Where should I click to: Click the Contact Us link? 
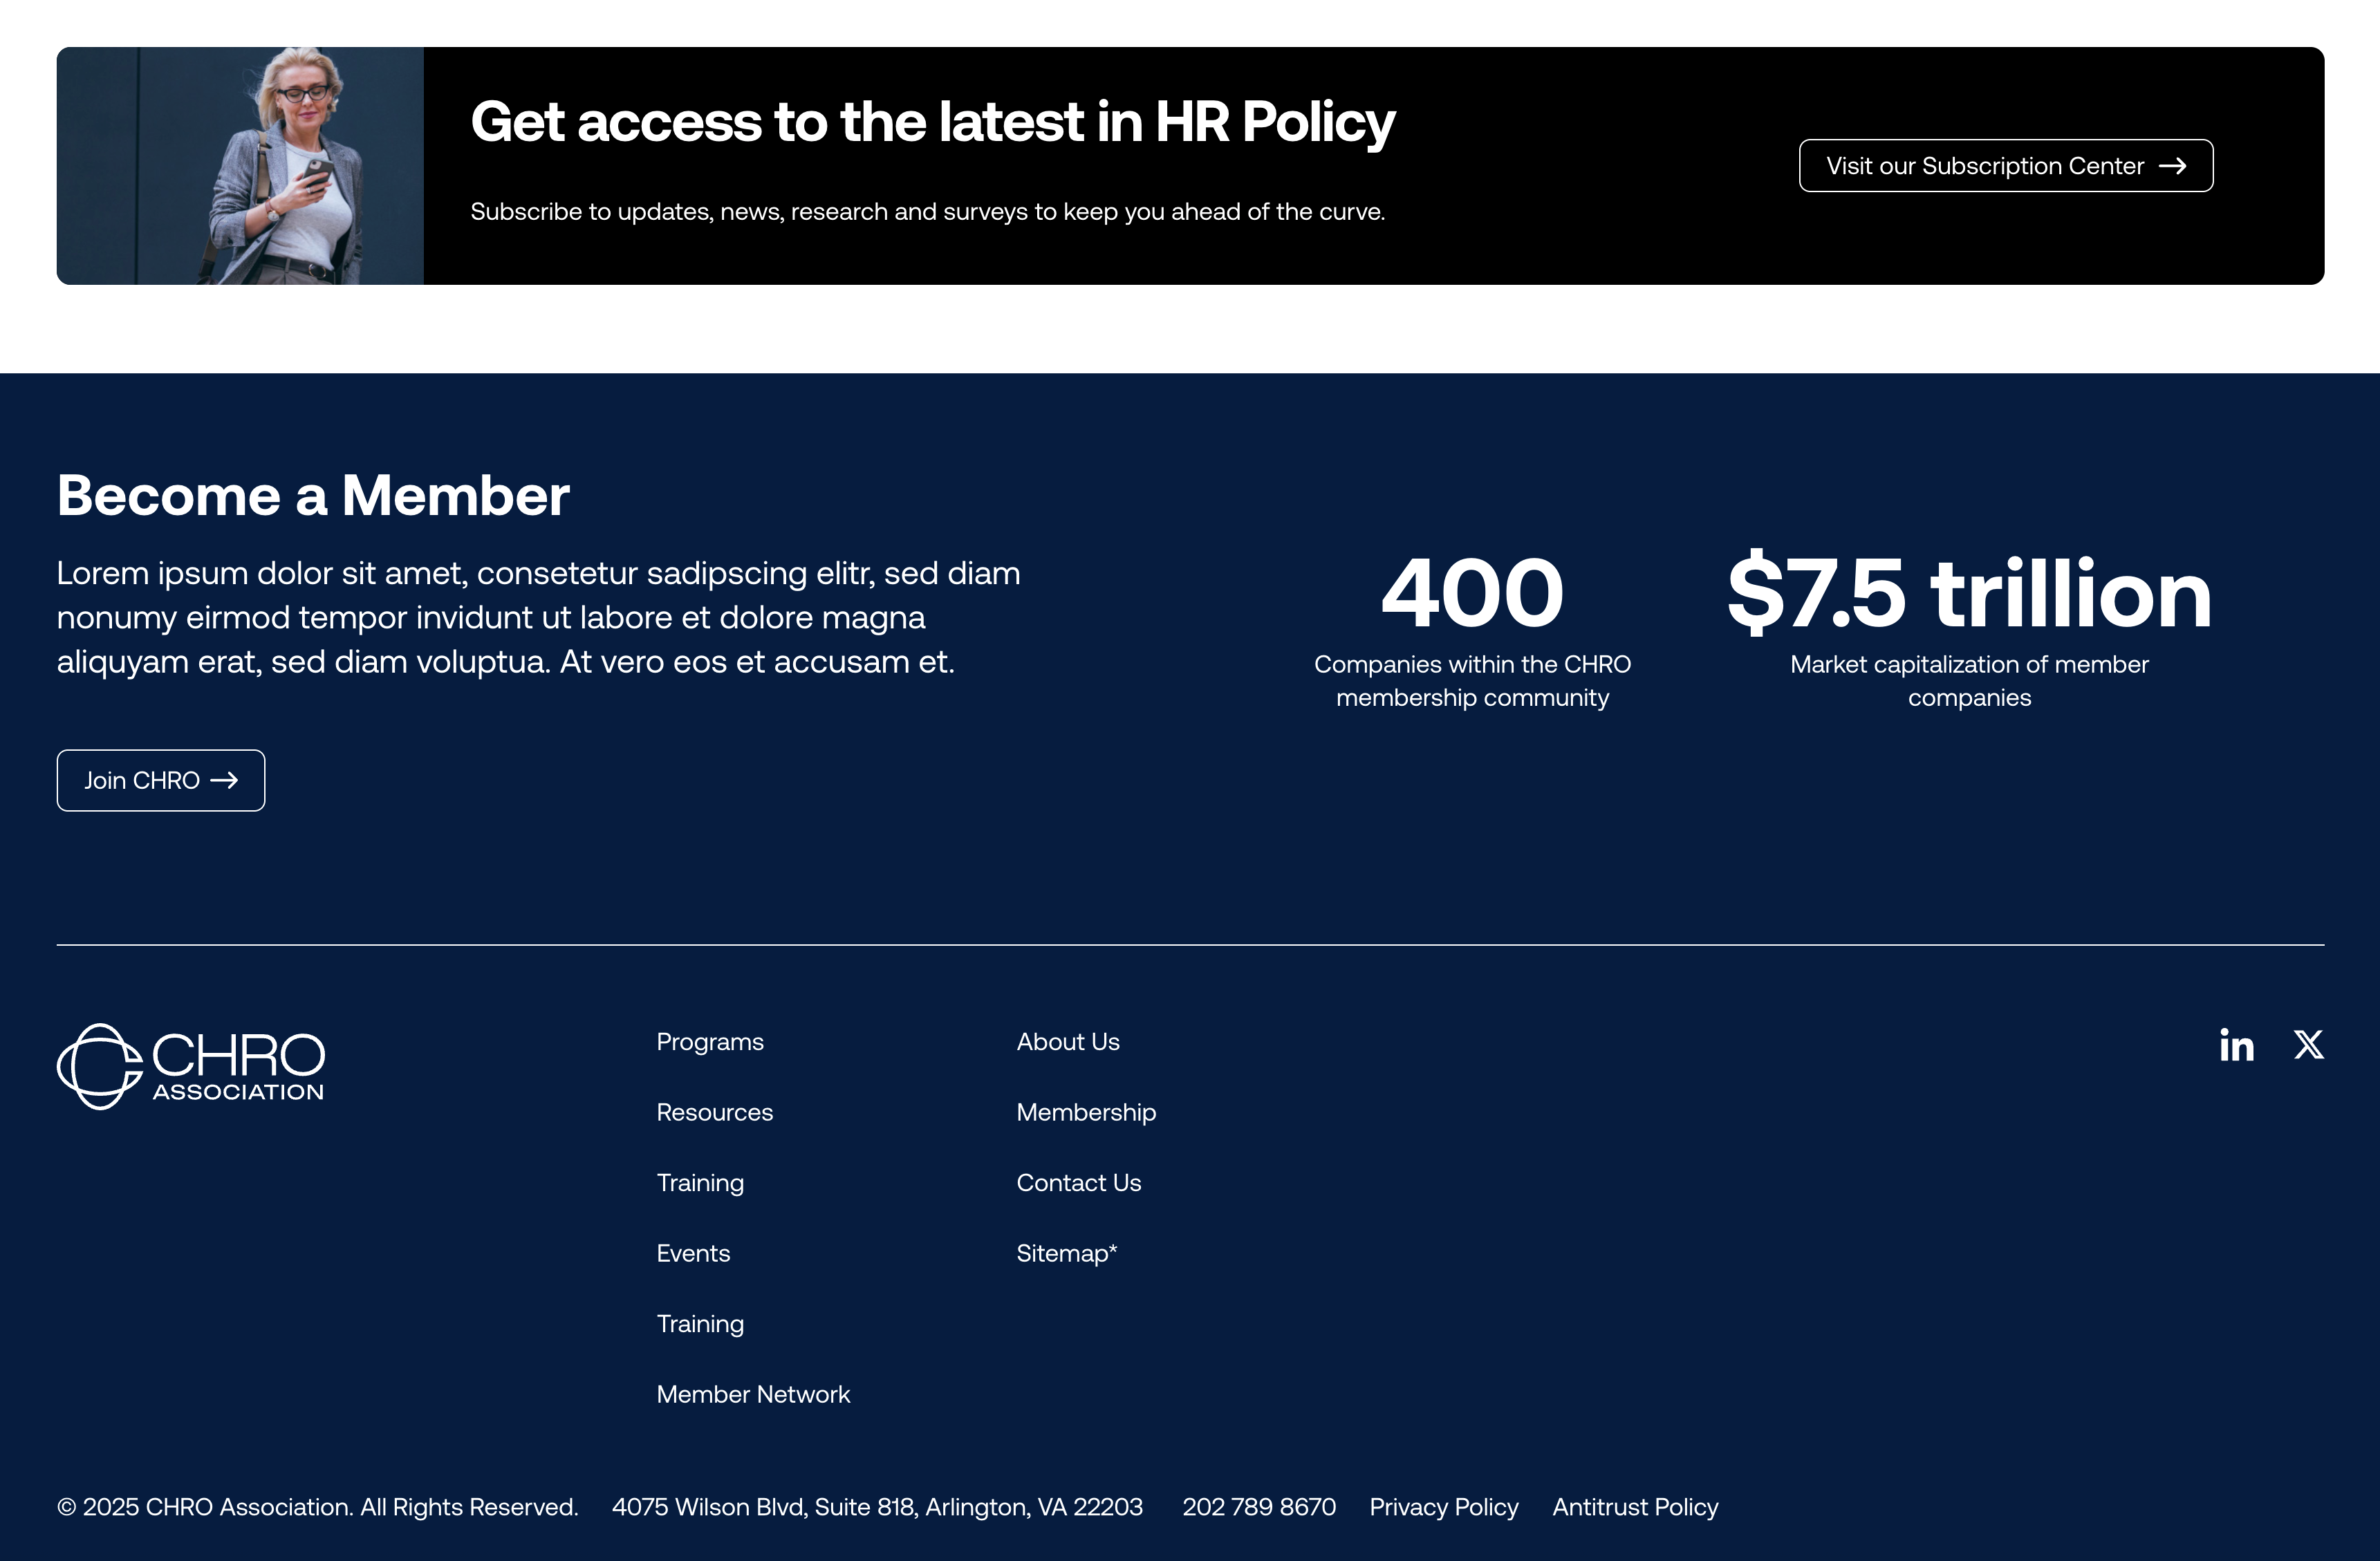click(1078, 1183)
